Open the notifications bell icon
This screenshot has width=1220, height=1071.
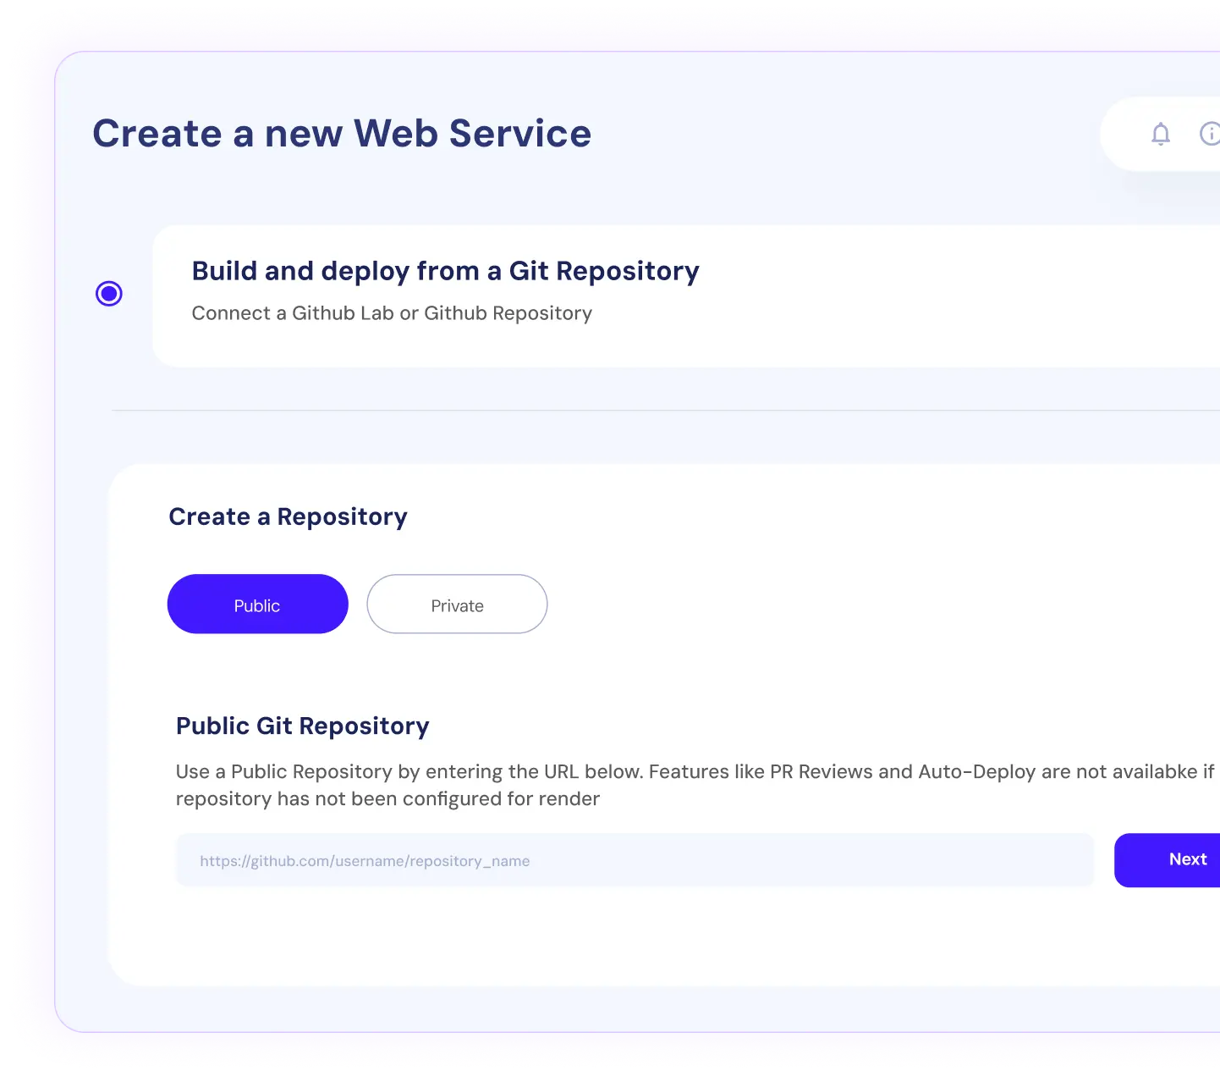(x=1160, y=134)
